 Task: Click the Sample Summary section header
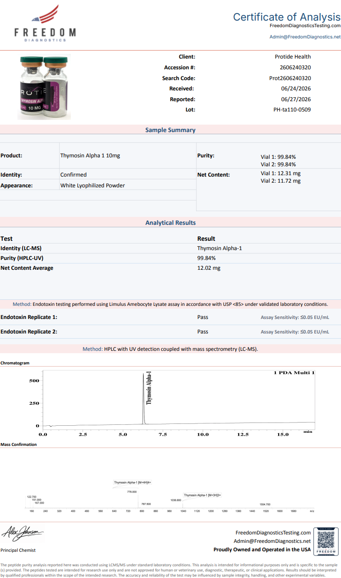pos(170,130)
